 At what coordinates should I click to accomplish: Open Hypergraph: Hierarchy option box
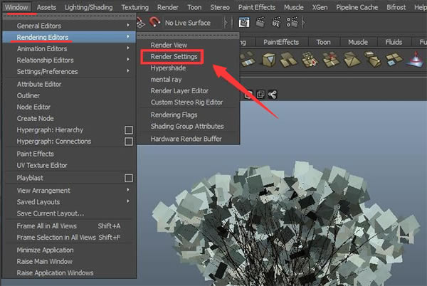click(x=129, y=130)
